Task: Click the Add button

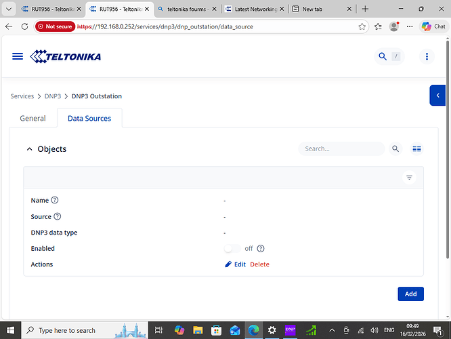Action: click(x=410, y=294)
